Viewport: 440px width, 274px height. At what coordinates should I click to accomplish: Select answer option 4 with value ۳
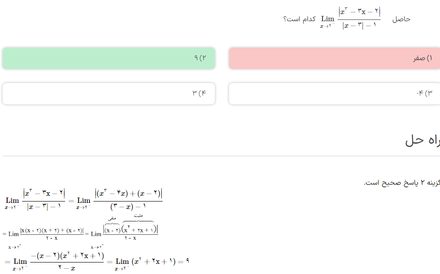109,94
